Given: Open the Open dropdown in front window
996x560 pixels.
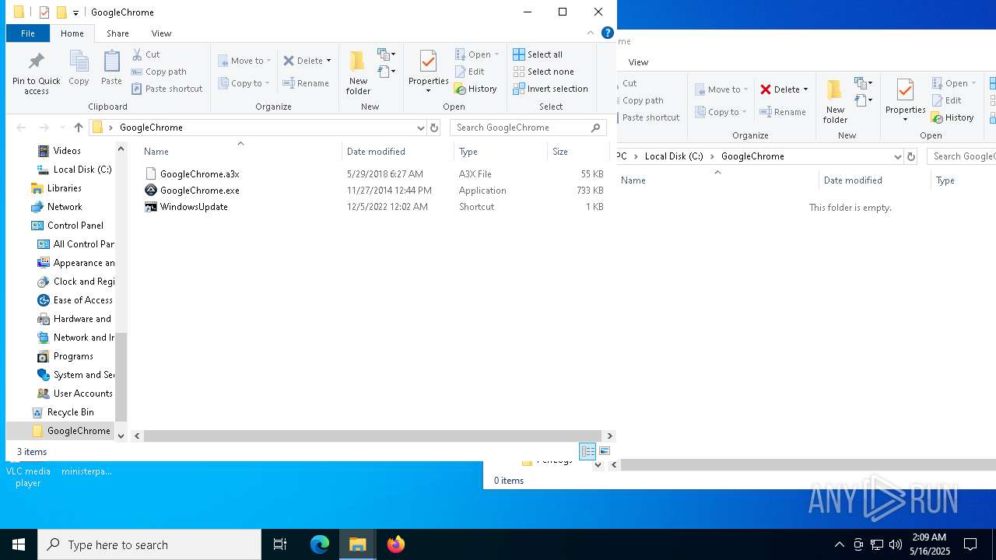Looking at the screenshot, I should point(476,54).
